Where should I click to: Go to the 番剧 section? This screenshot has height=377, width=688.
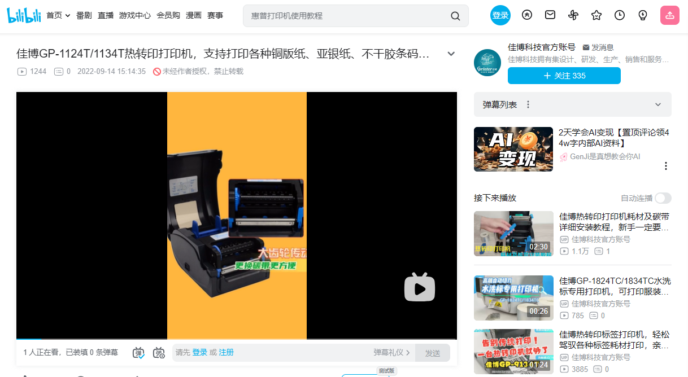[x=84, y=15]
